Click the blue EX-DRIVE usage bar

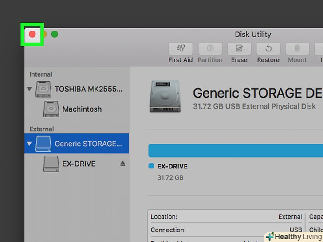(236, 151)
